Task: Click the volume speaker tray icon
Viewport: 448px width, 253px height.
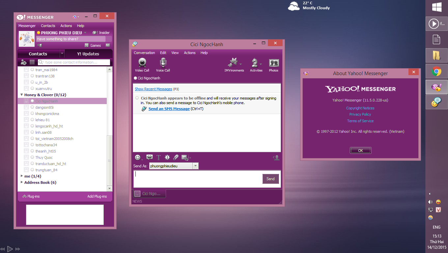Action: (x=430, y=202)
